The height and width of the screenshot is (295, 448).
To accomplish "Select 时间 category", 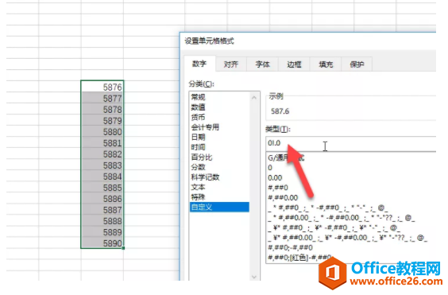I will coord(219,147).
